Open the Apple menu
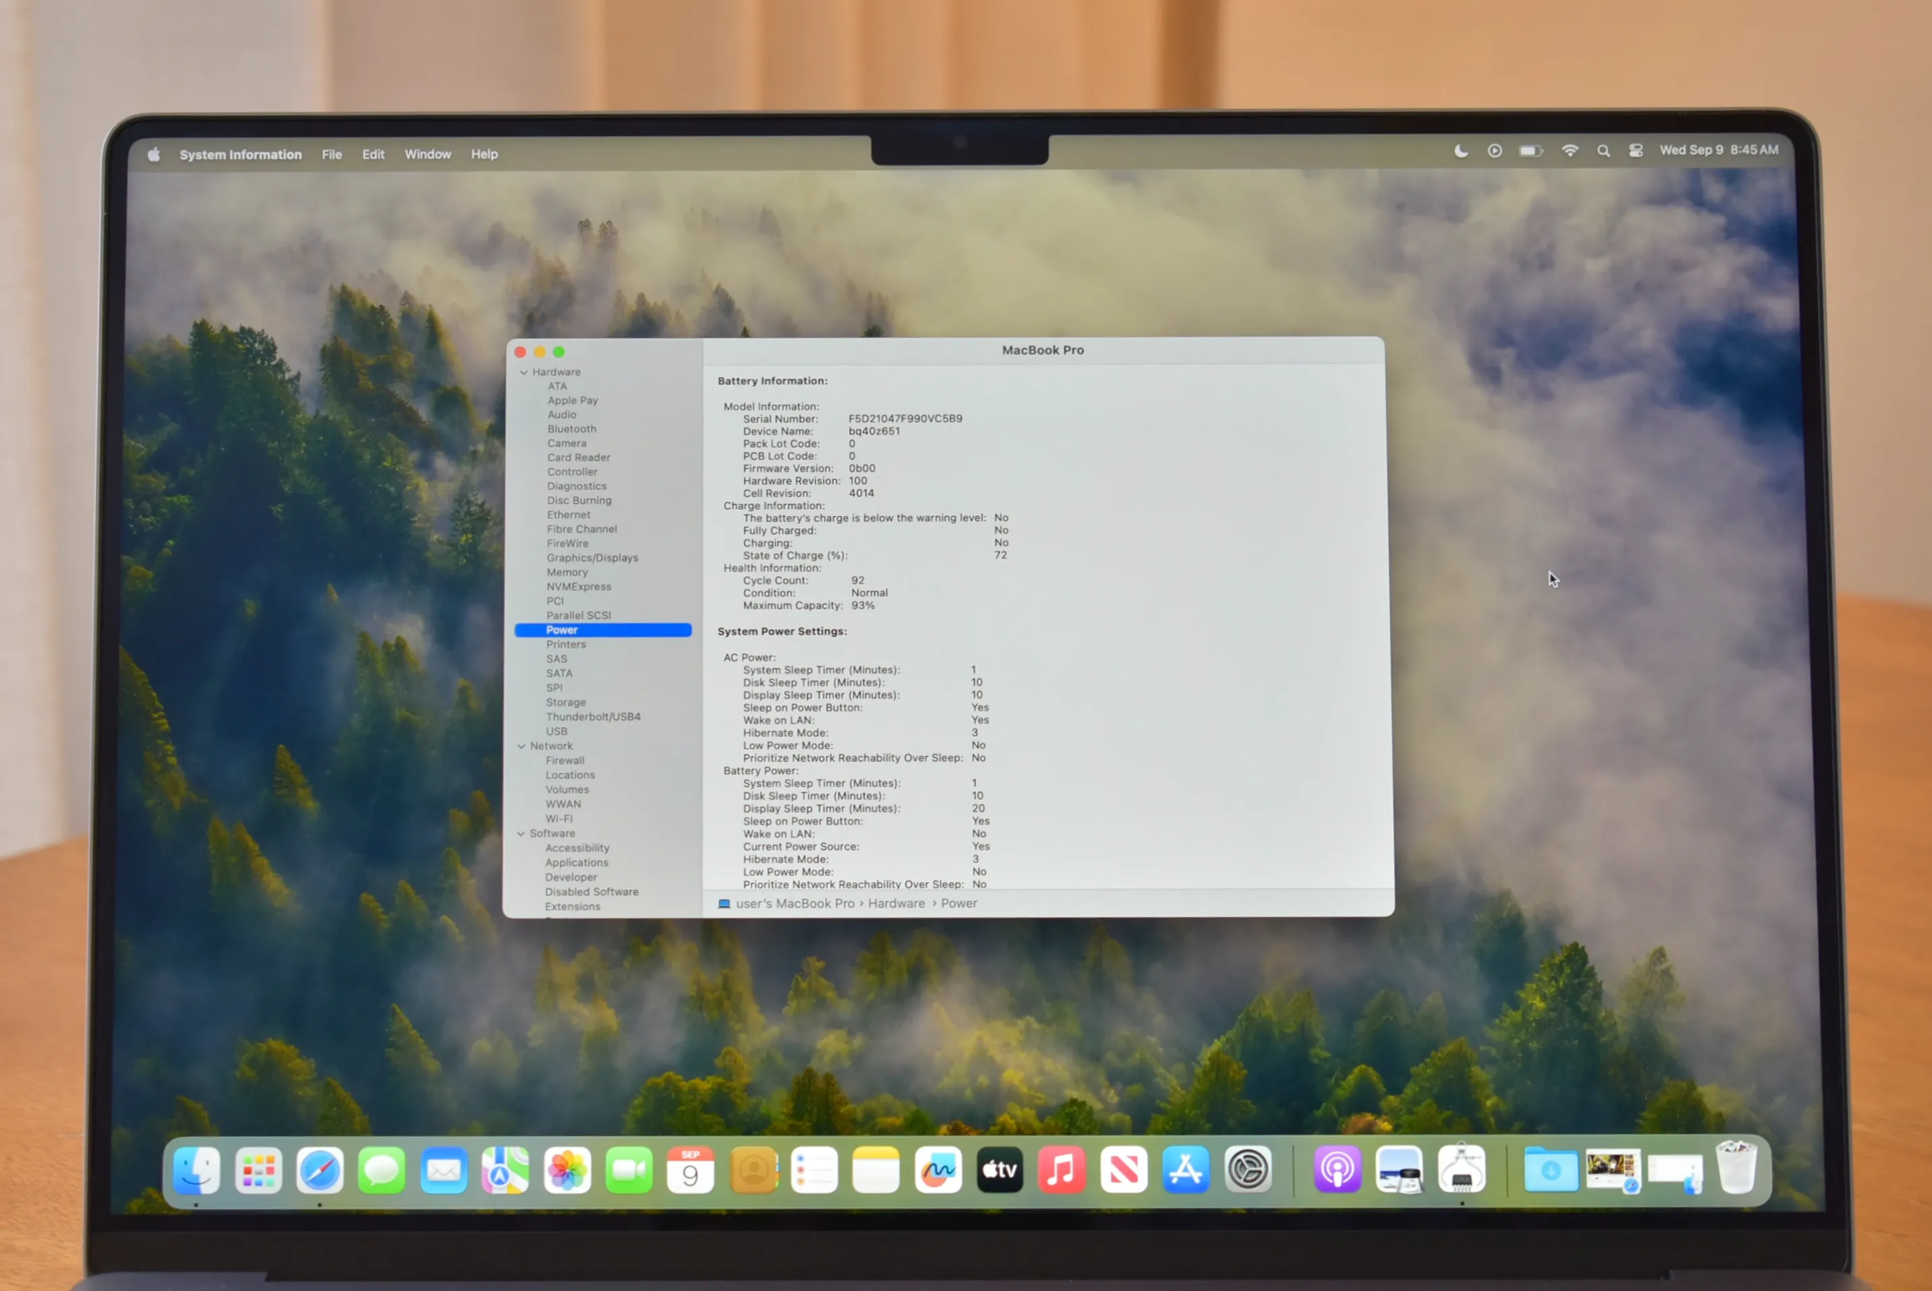Image resolution: width=1932 pixels, height=1291 pixels. click(154, 154)
